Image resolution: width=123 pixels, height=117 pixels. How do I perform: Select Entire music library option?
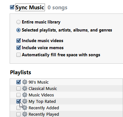18,22
